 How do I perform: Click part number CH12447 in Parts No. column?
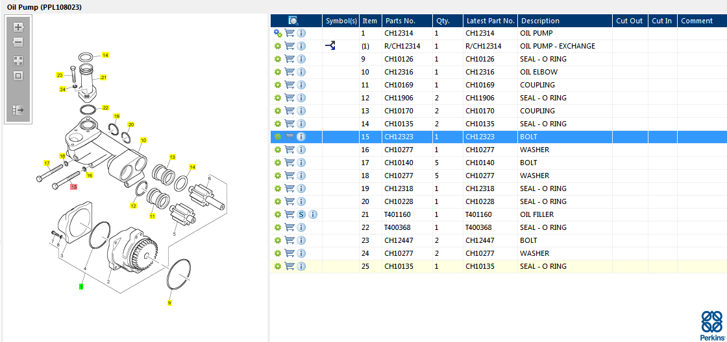(399, 241)
